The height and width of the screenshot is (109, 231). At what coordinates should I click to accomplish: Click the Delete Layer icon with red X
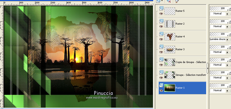[x=169, y=1]
